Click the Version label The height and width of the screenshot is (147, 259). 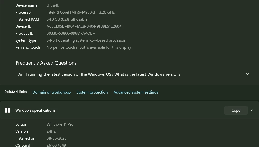click(x=22, y=131)
